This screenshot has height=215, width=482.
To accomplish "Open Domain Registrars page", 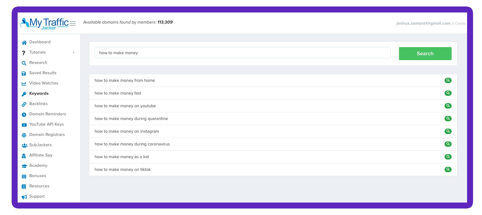I will click(x=47, y=135).
